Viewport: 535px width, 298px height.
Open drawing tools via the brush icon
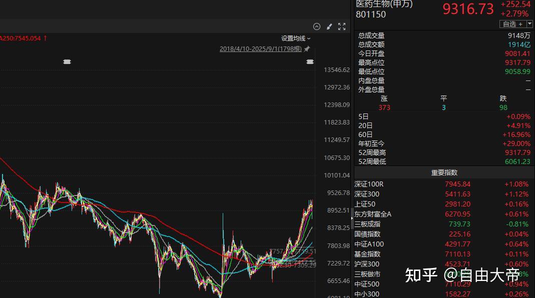point(329,26)
